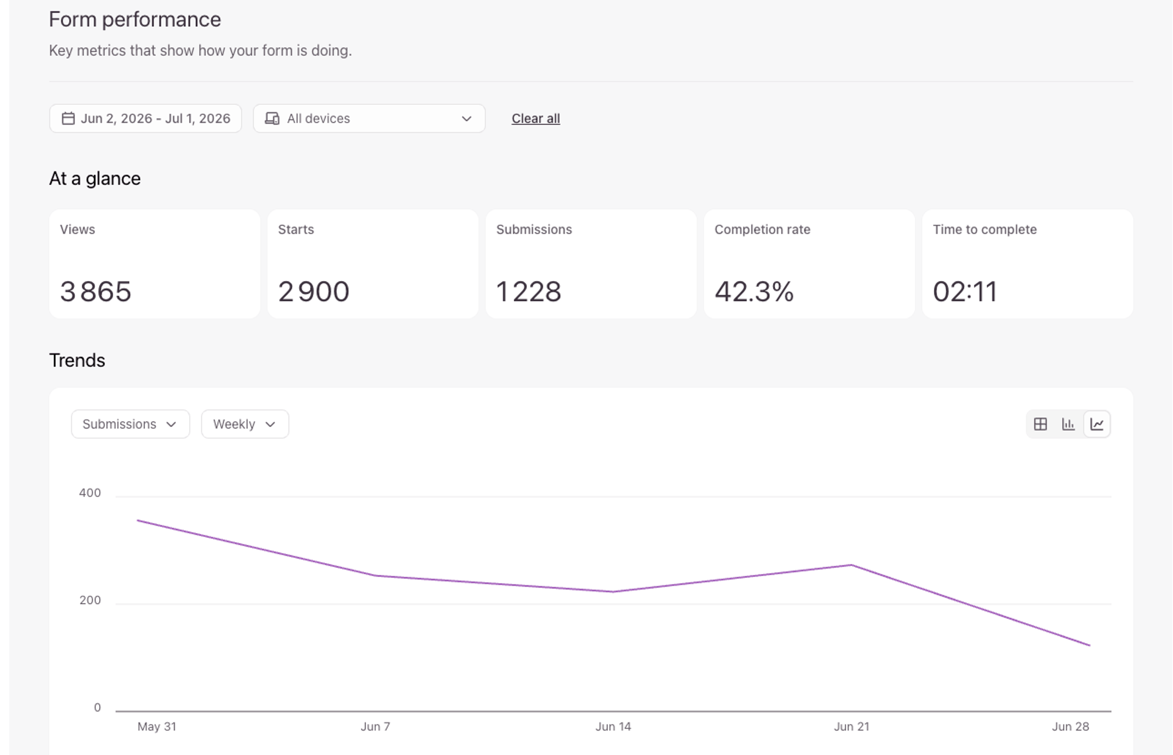Switch Trends to bar chart view icon
This screenshot has width=1173, height=755.
click(1069, 424)
